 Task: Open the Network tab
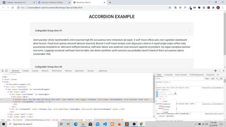pos(45,71)
